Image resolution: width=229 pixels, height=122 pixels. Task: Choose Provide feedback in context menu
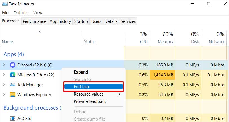coord(90,101)
